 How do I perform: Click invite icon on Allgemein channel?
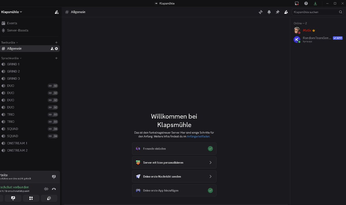pos(52,49)
